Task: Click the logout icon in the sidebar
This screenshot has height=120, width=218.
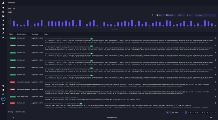Action: pyautogui.click(x=3, y=103)
